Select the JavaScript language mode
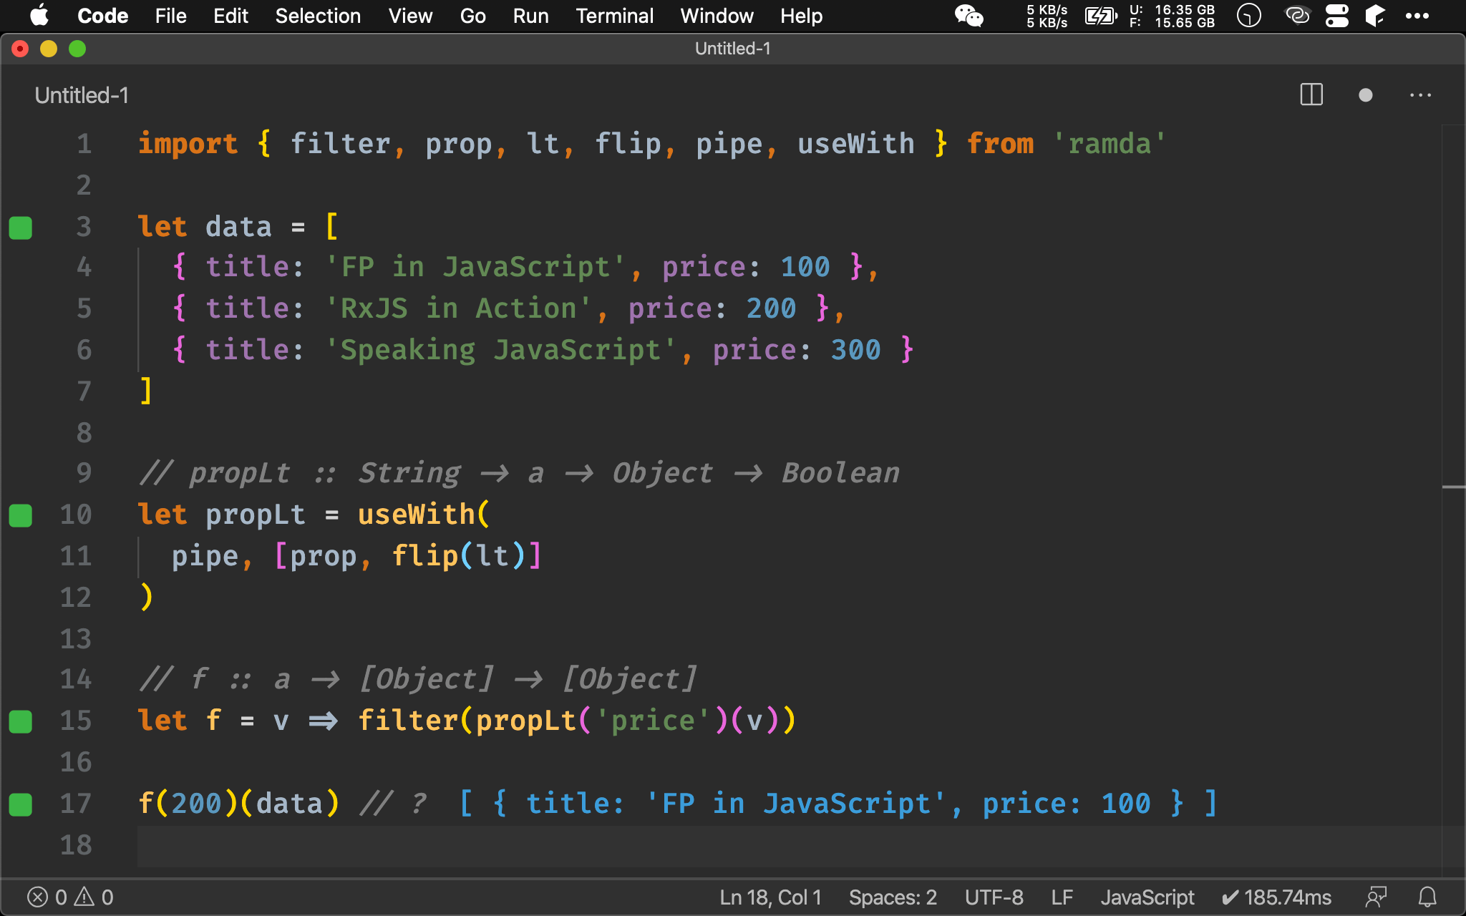 click(x=1147, y=897)
